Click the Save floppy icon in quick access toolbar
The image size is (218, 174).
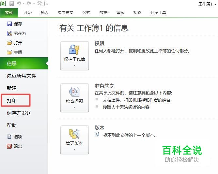[12, 4]
